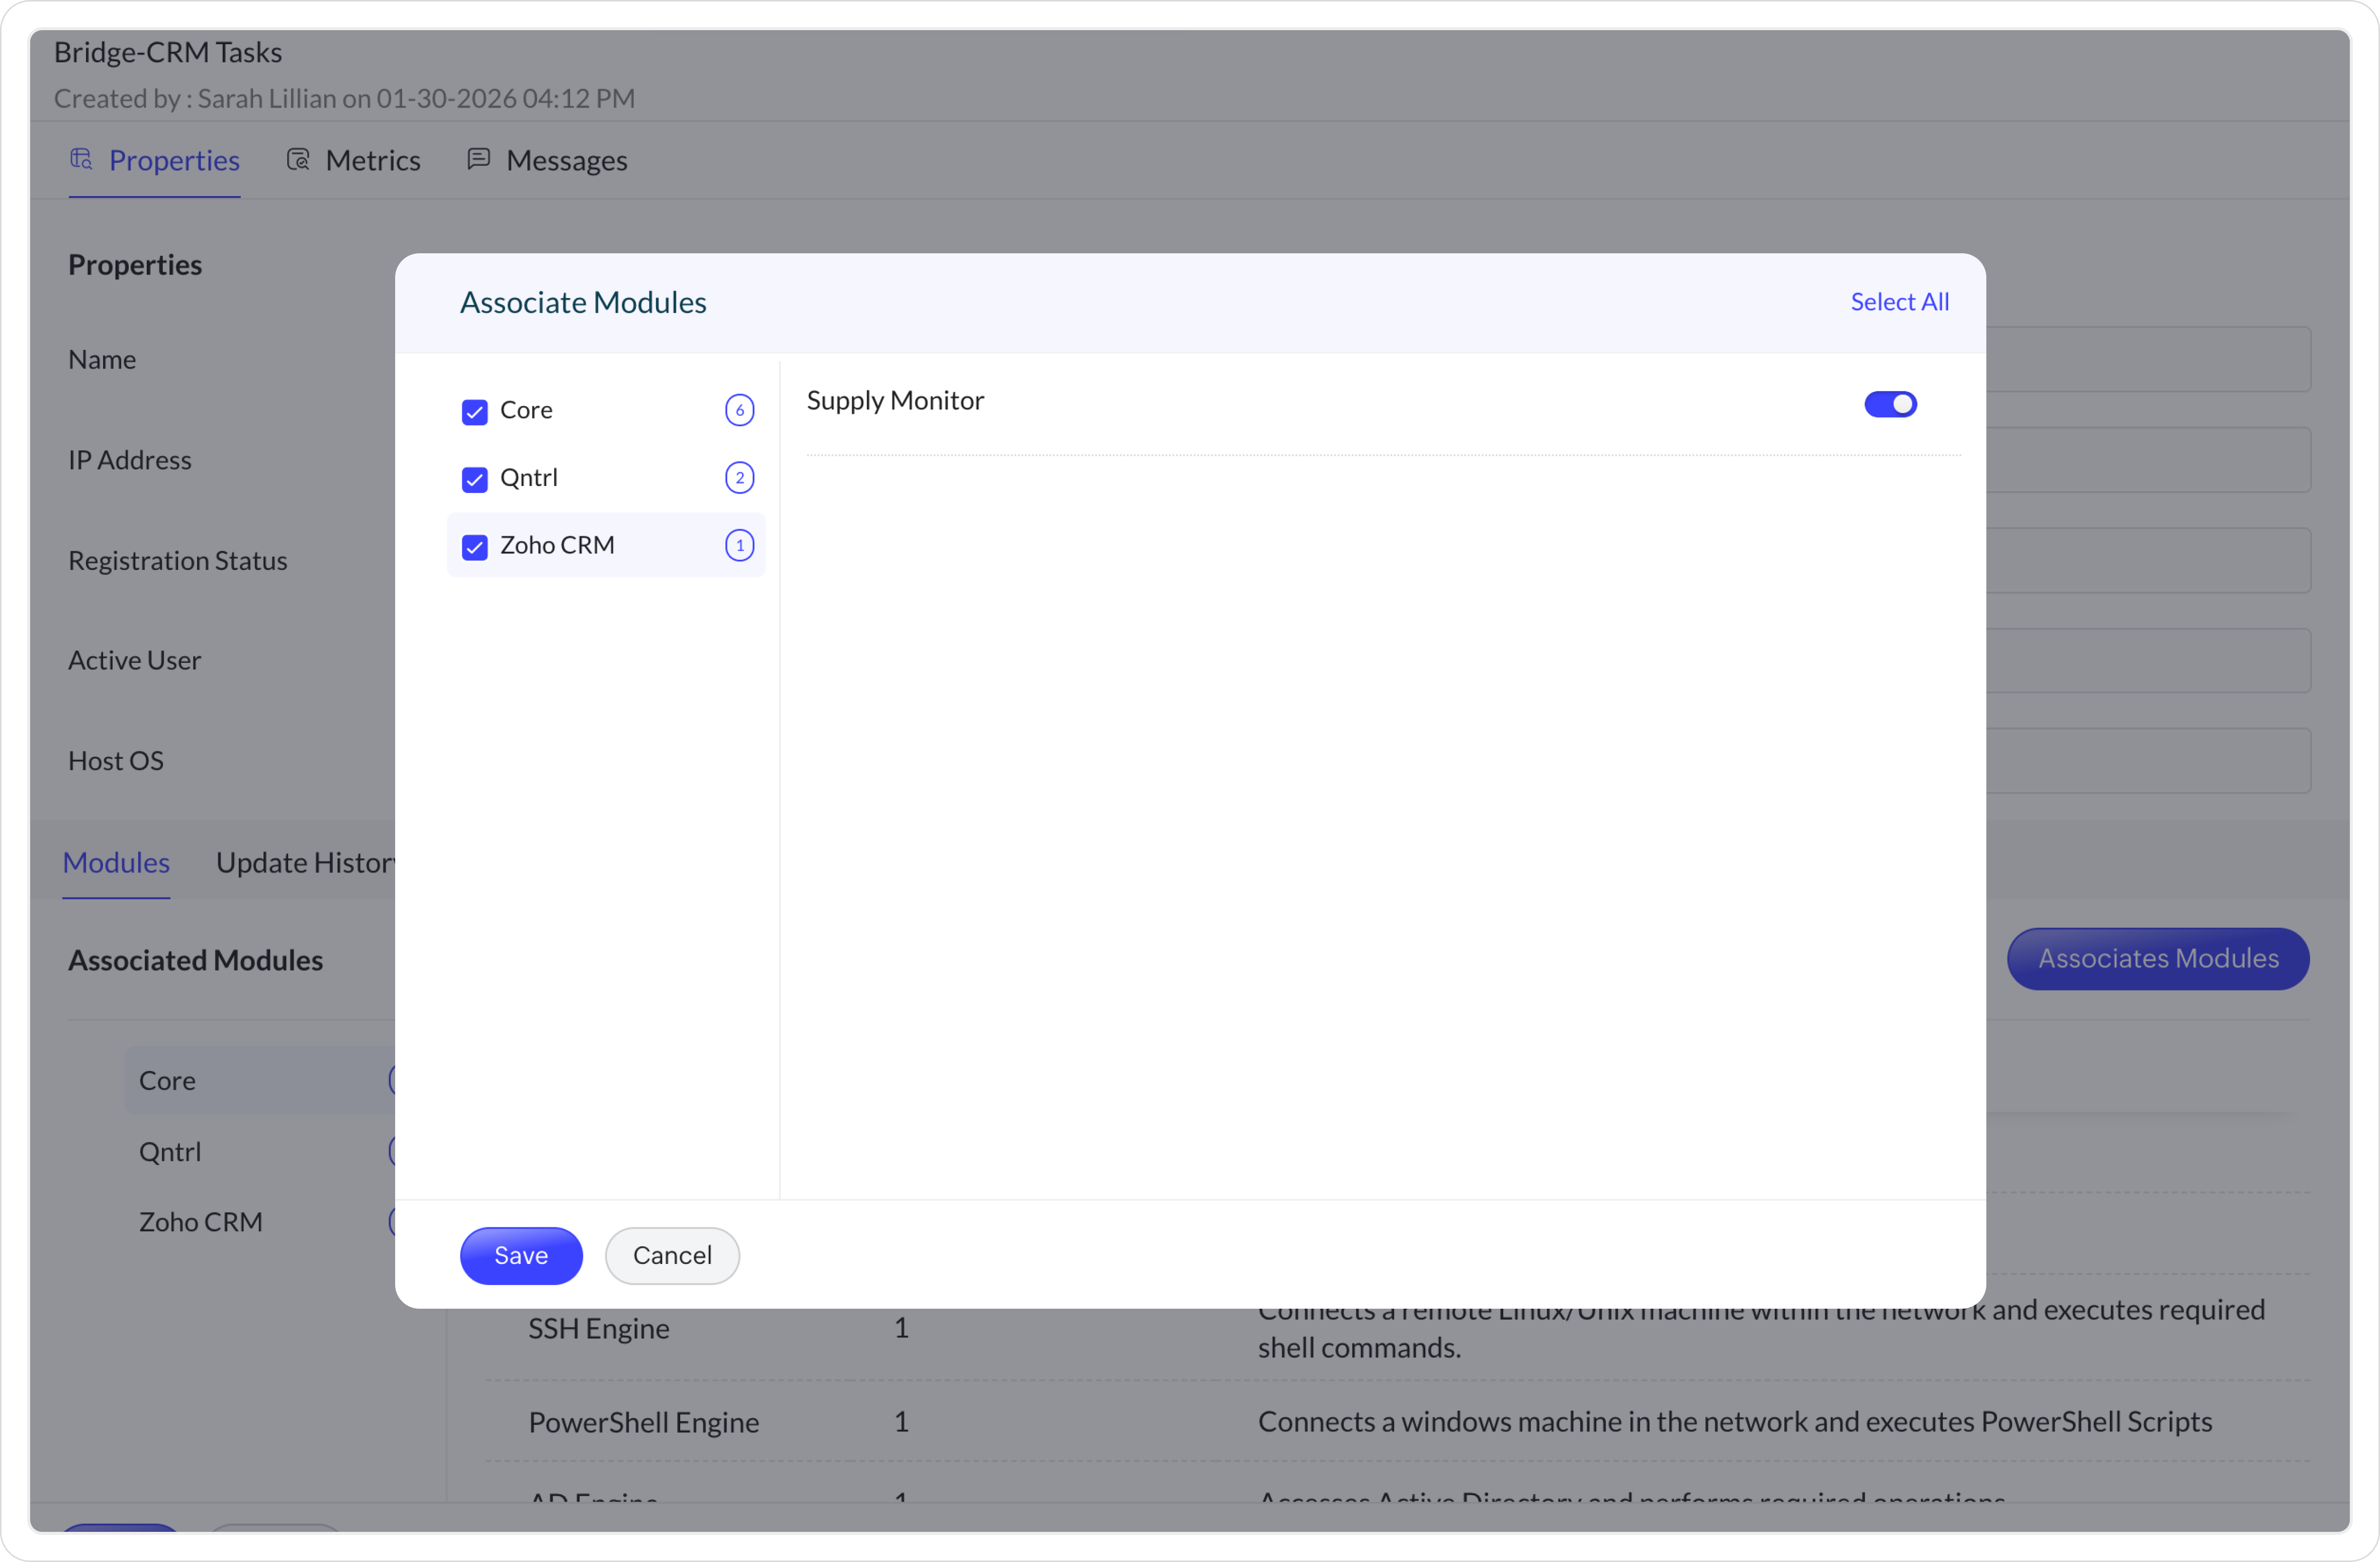Open the Messages tab
The image size is (2380, 1562).
(566, 161)
